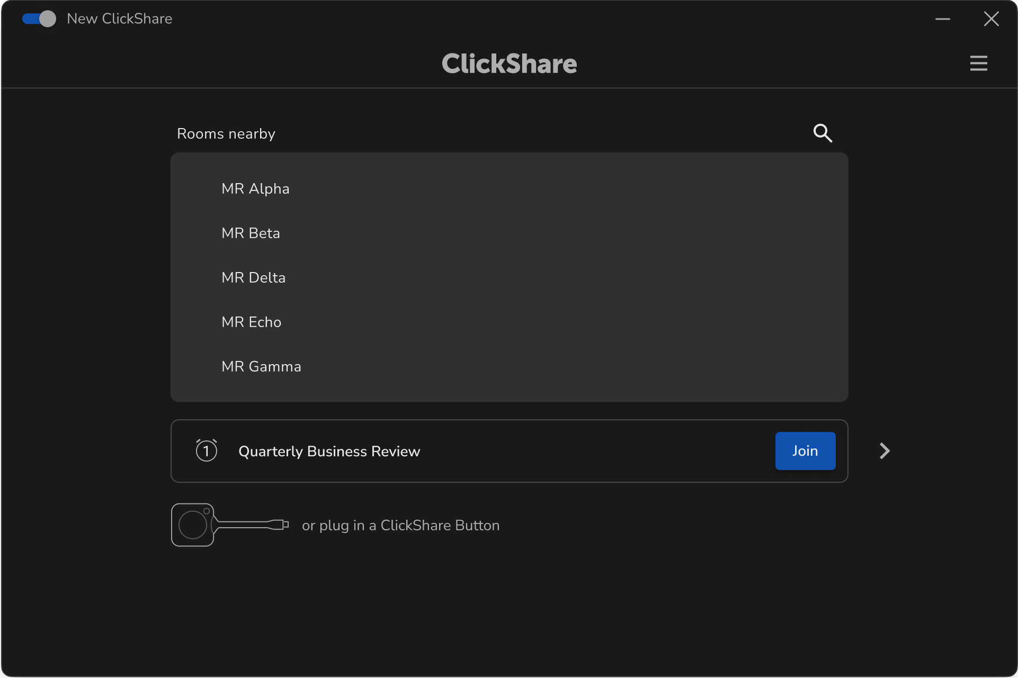Click the plug in a ClickShare Button text

(x=400, y=526)
